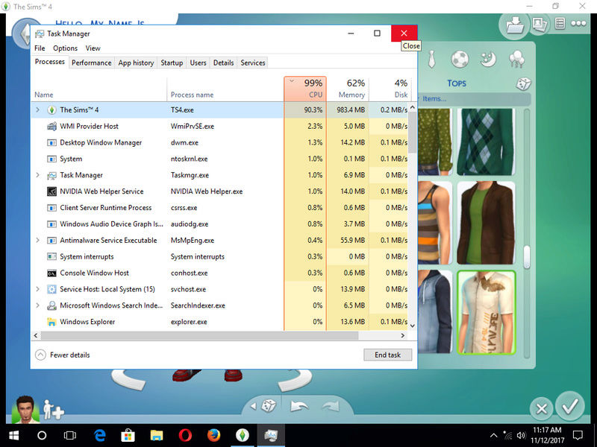Open the Windows Start menu

[x=13, y=436]
